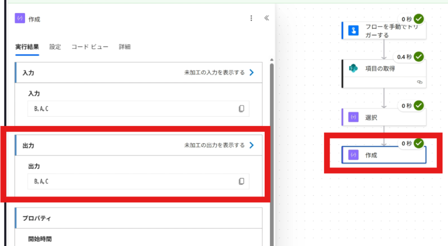The width and height of the screenshot is (448, 246).
Task: Show raw outputs via 未加工の出力を表示する
Action: point(214,145)
